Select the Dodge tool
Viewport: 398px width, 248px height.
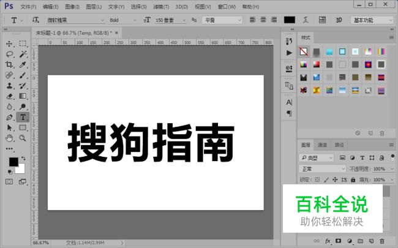point(23,107)
